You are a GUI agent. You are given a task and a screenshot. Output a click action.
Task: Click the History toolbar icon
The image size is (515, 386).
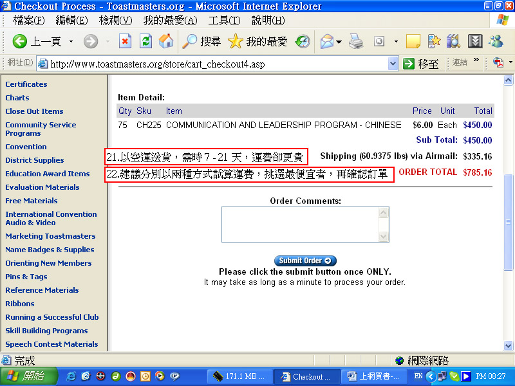(x=303, y=42)
